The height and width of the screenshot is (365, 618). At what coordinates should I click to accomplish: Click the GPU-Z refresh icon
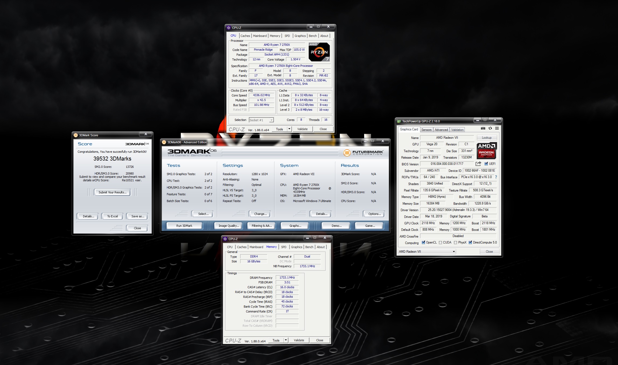tap(490, 128)
